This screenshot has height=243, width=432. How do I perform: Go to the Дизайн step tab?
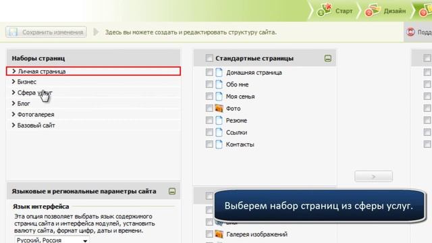(x=385, y=11)
